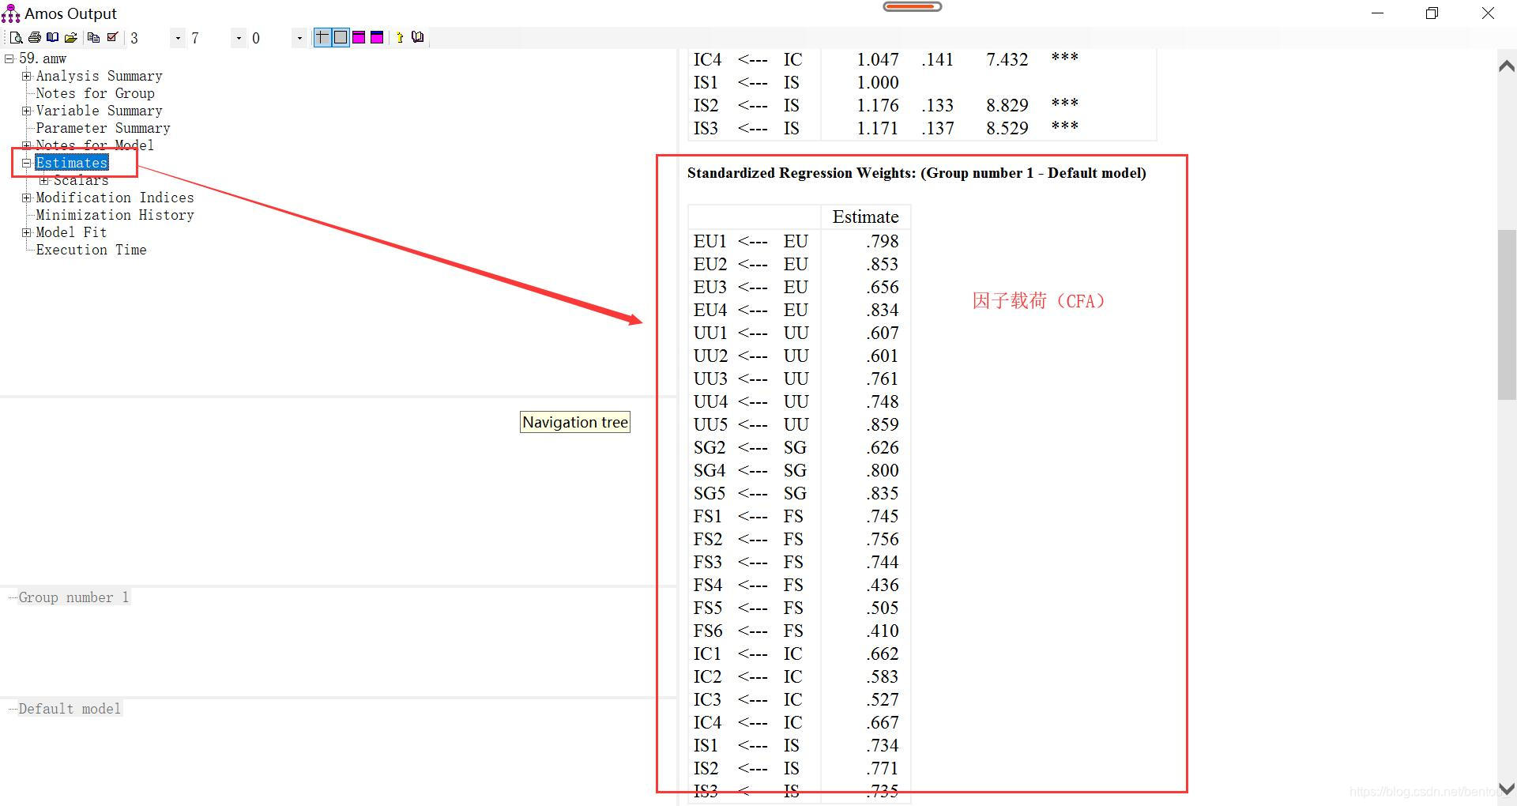Open decimal places dropdown showing 3
The width and height of the screenshot is (1517, 806).
tap(178, 38)
